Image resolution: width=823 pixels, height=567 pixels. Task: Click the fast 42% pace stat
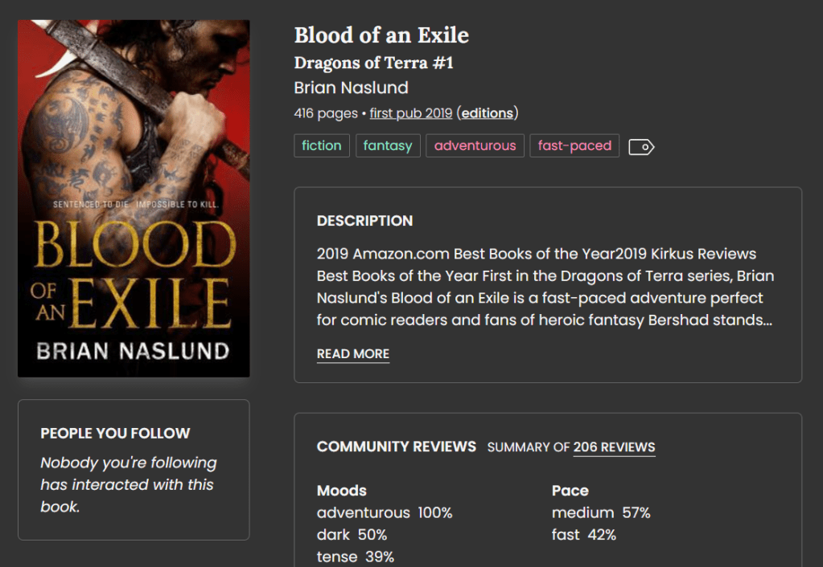(x=583, y=535)
